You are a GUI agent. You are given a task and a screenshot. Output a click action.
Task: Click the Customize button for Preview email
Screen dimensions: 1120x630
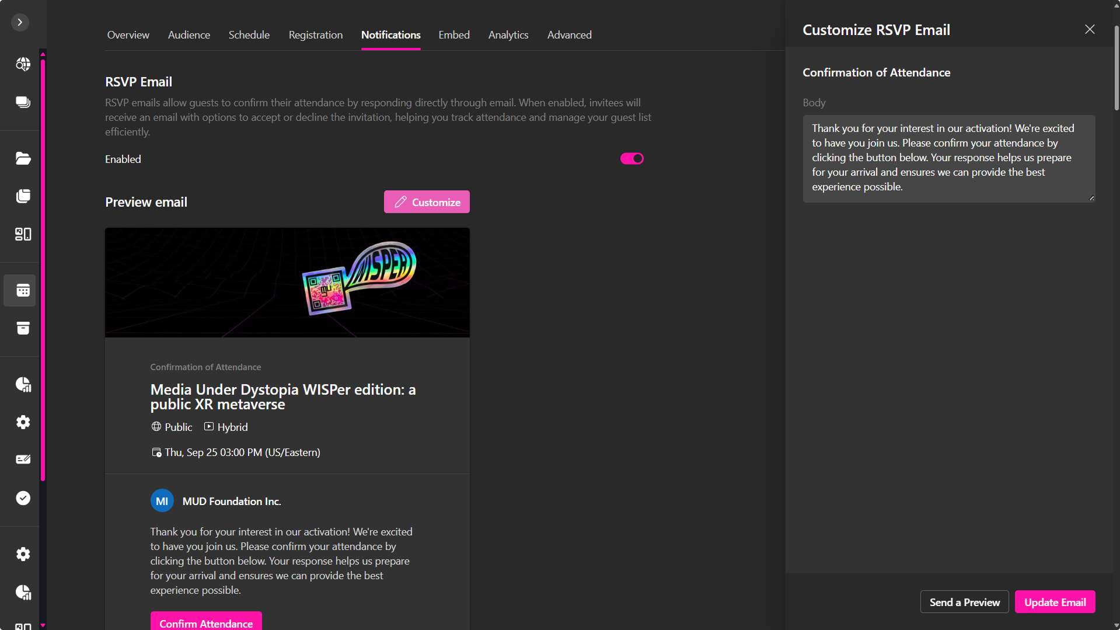427,201
